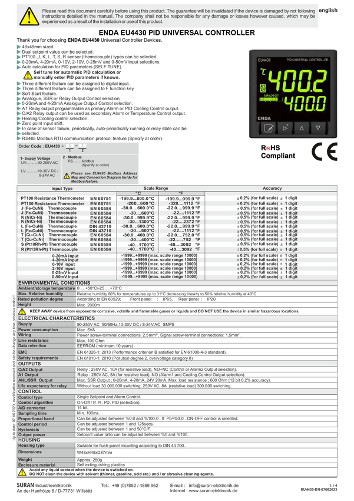Click the ENDA EU4430 PID UNIVERSAL CONTROLLER title
This screenshot has width=354, height=501.
click(x=177, y=32)
